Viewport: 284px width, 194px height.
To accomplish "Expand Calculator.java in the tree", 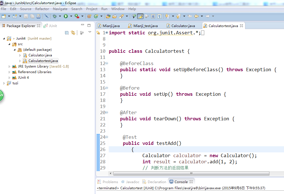I will (20, 55).
